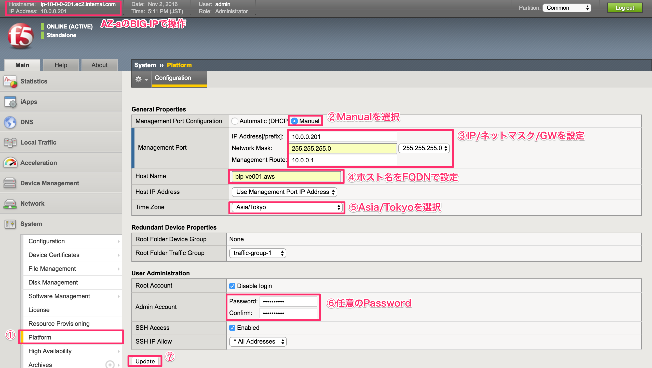The width and height of the screenshot is (652, 368).
Task: Switch to the Help tab
Action: coord(61,65)
